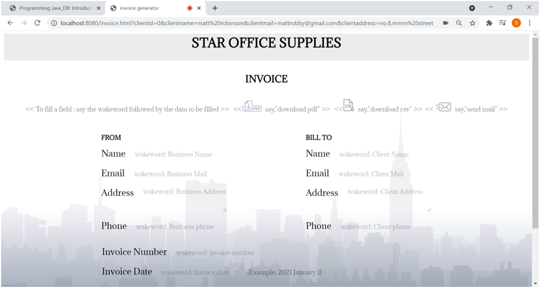The height and width of the screenshot is (288, 540).
Task: Open the Extensions puzzle icon
Action: [489, 23]
